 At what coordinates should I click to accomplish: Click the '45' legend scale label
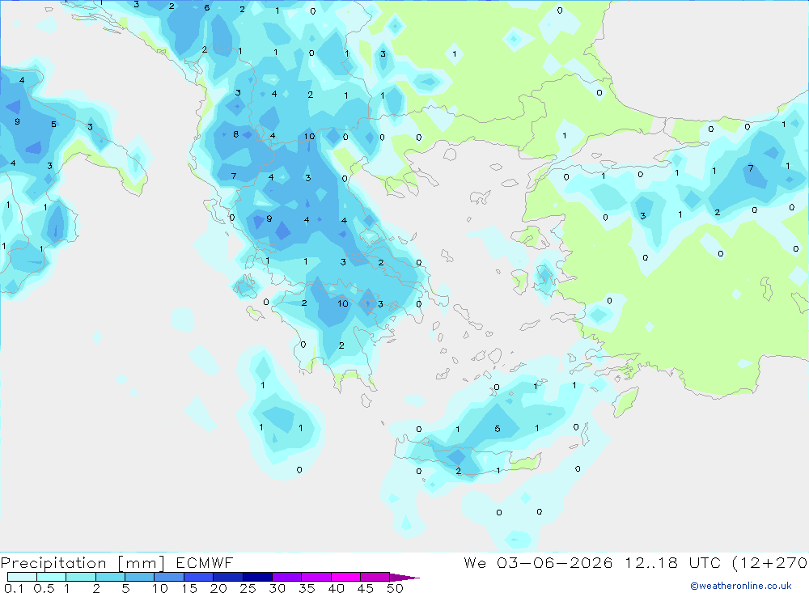point(366,588)
